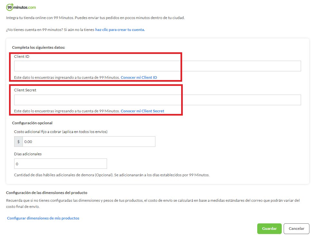Click the 'Recuerda que si no tienes configuradas' paragraph

pyautogui.click(x=153, y=203)
